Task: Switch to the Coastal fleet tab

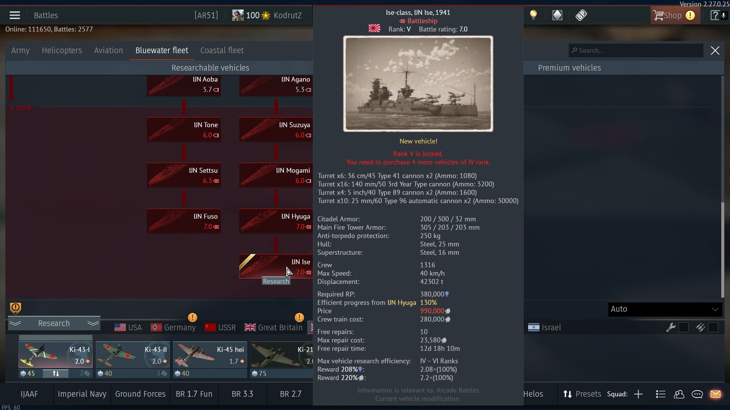Action: click(x=222, y=50)
